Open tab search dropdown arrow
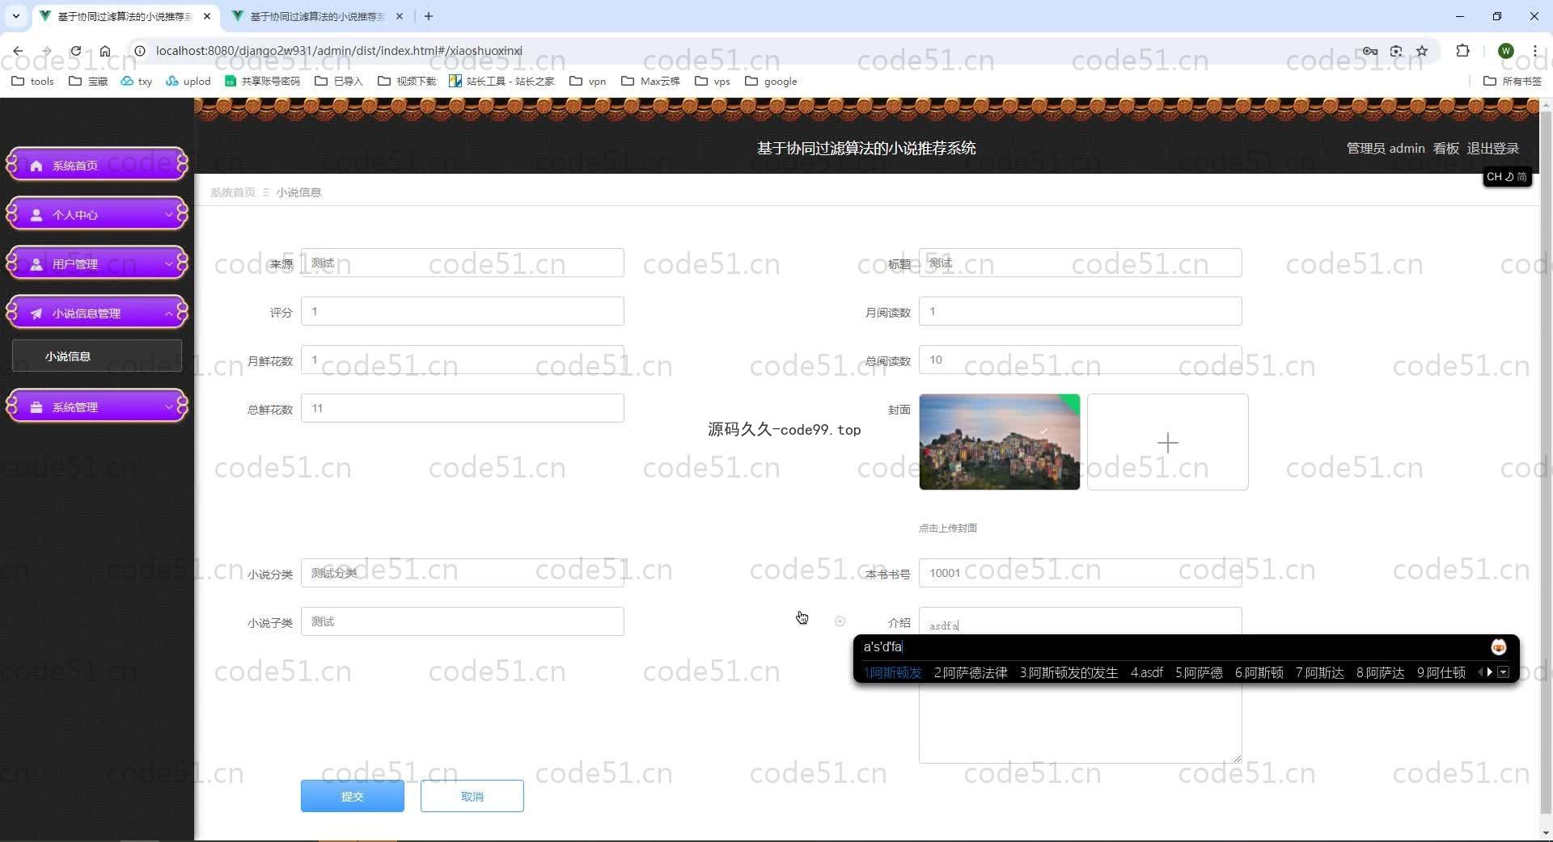This screenshot has width=1553, height=842. [x=15, y=16]
